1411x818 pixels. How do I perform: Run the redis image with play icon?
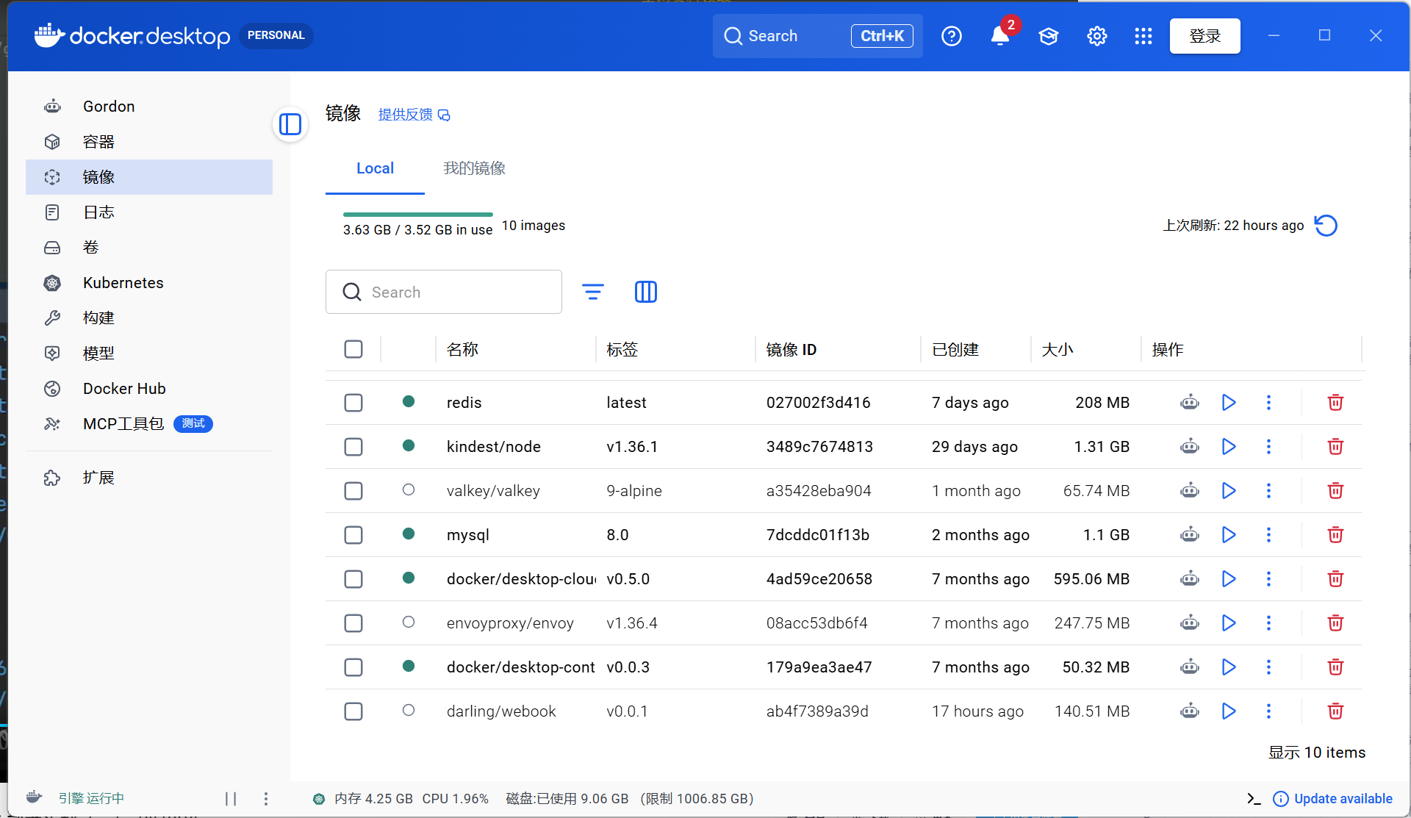(1228, 403)
